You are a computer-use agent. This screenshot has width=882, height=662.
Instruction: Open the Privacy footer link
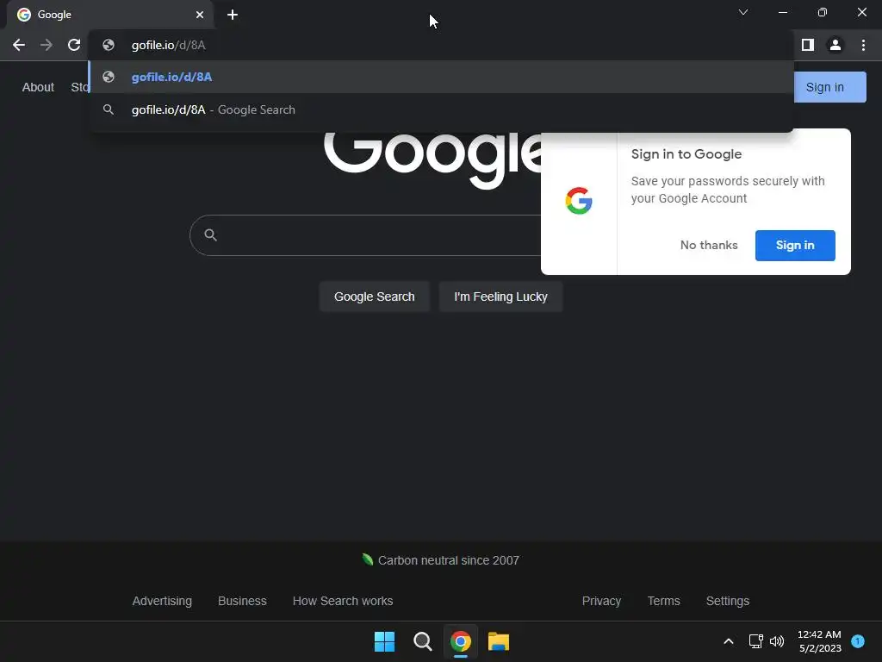(x=601, y=601)
